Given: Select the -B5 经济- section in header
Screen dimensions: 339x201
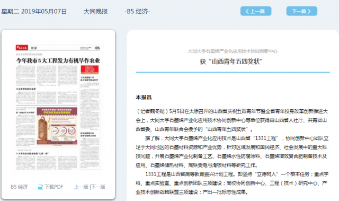Looking at the screenshot, I should pyautogui.click(x=137, y=11).
